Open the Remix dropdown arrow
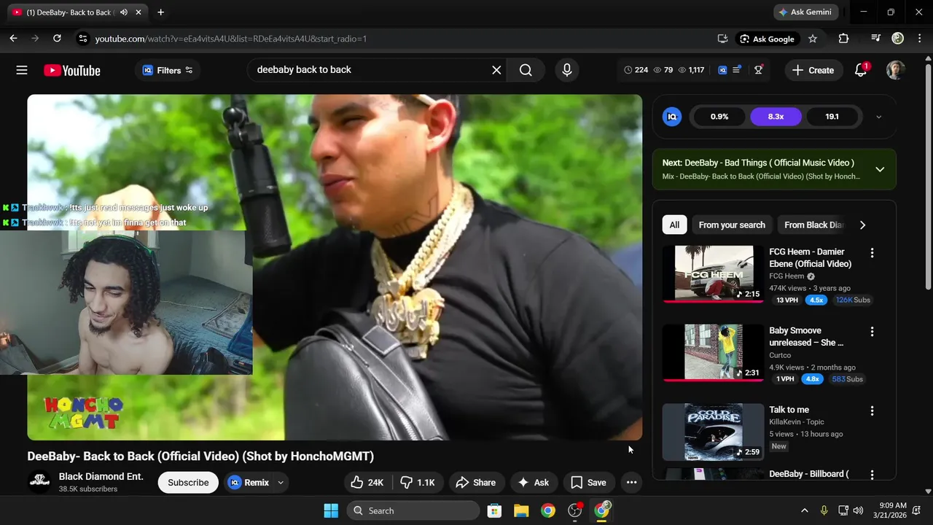The image size is (933, 525). tap(281, 483)
